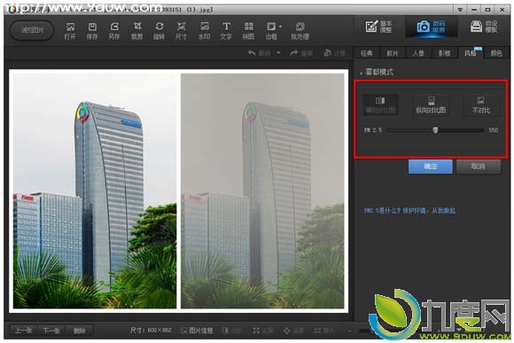Choose the 不对比 no comparison mode
514x343 pixels.
(x=481, y=105)
